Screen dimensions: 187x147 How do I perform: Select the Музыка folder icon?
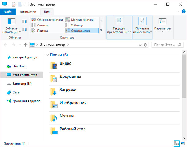click(x=54, y=118)
